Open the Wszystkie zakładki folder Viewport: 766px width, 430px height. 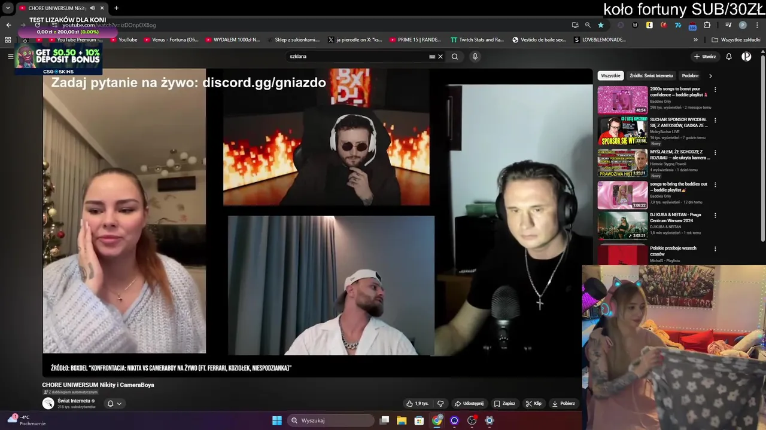(735, 40)
